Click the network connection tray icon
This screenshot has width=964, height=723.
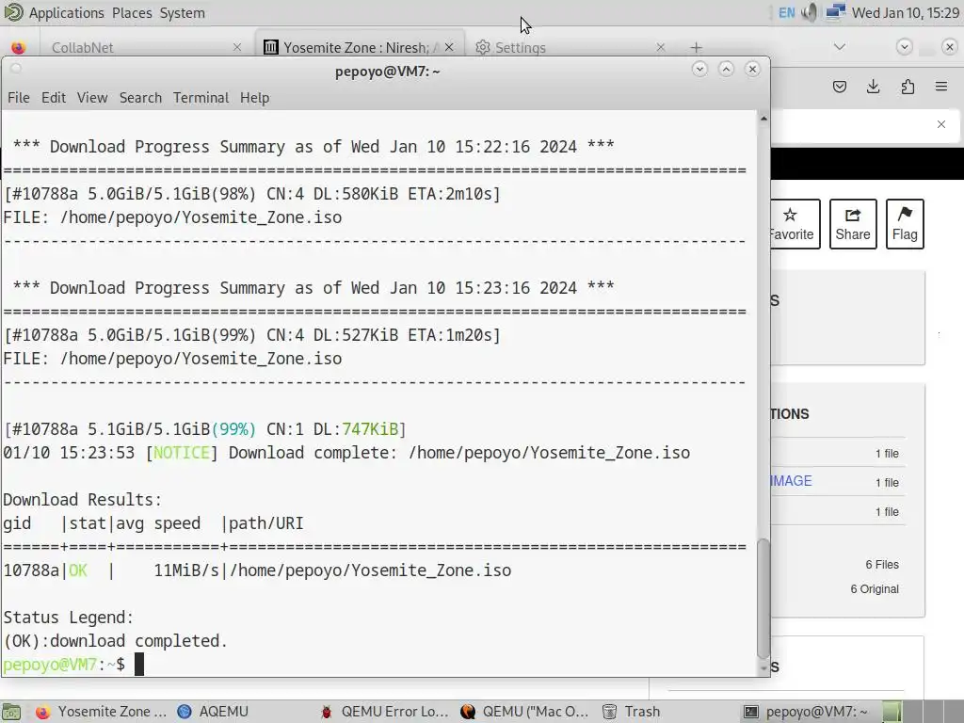tap(835, 12)
